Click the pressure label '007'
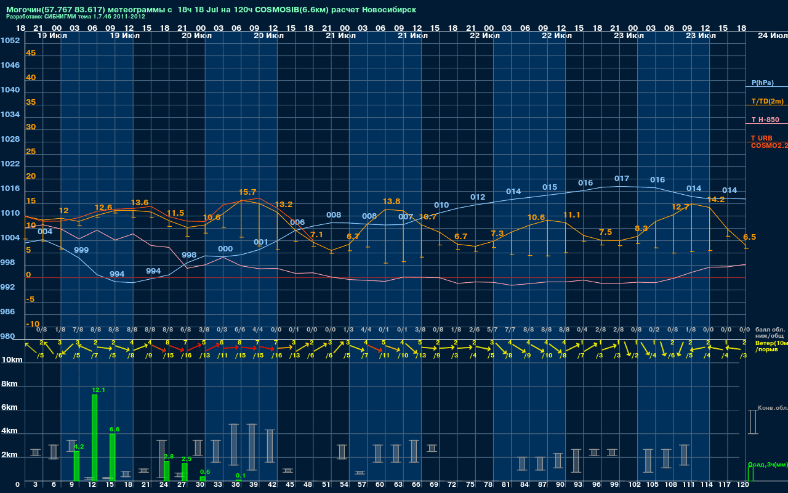The image size is (788, 493). click(x=406, y=217)
